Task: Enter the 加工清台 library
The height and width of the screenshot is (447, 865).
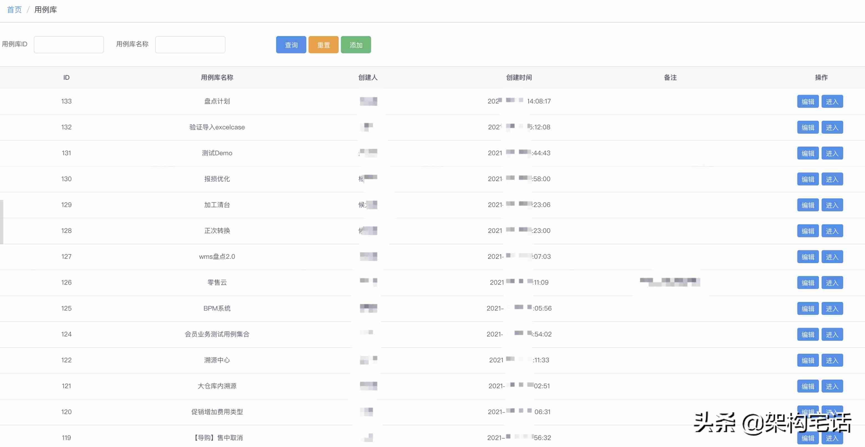Action: tap(832, 205)
